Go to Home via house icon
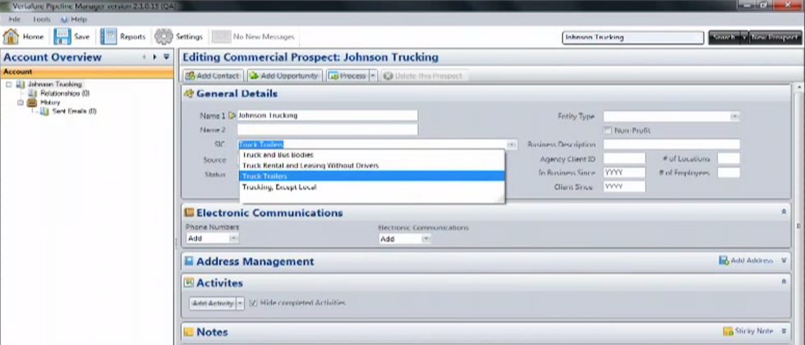The image size is (805, 345). 11,36
